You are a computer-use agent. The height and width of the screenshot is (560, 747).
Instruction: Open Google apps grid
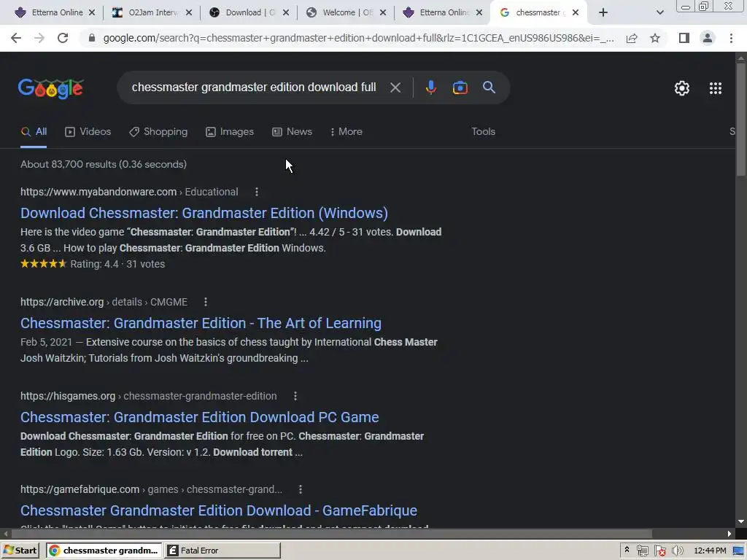click(x=715, y=88)
